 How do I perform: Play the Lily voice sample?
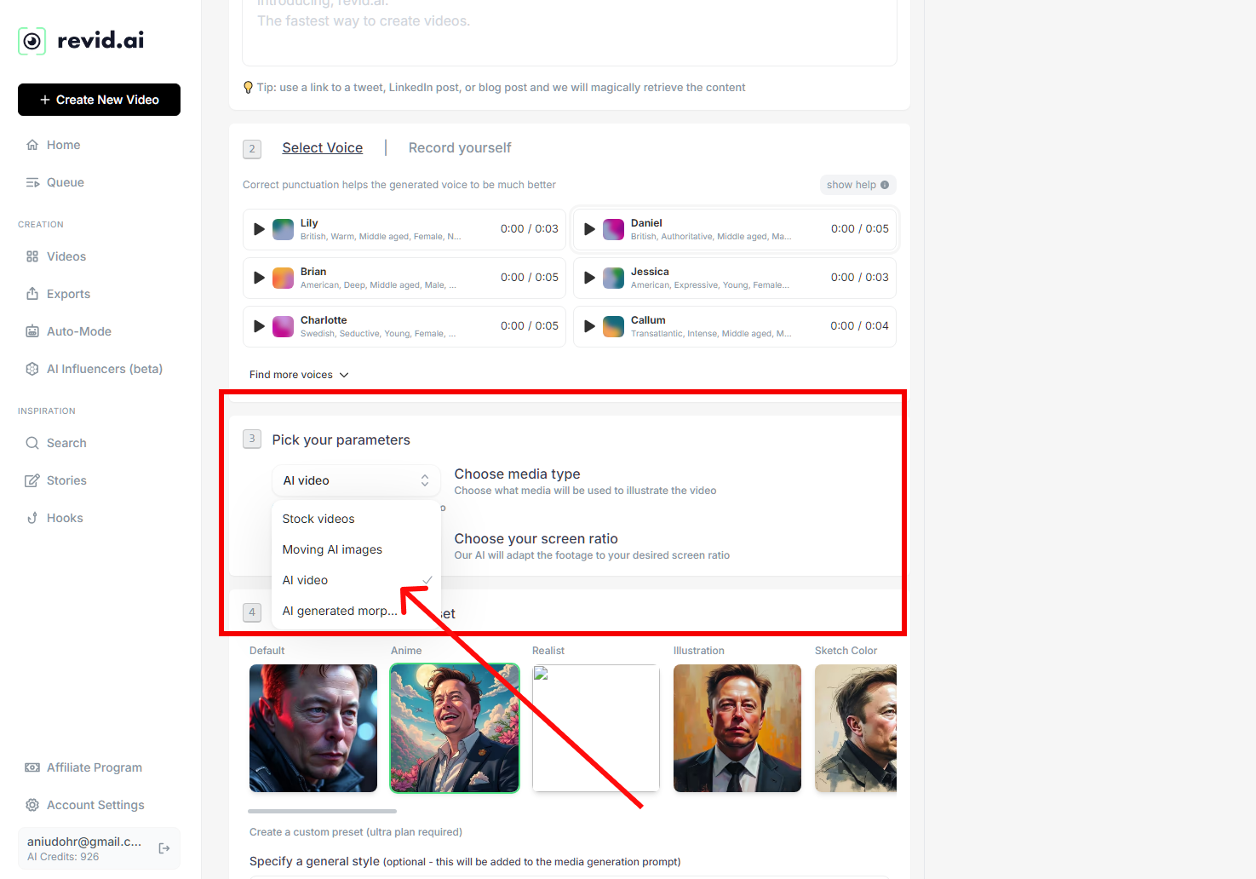[x=259, y=229]
